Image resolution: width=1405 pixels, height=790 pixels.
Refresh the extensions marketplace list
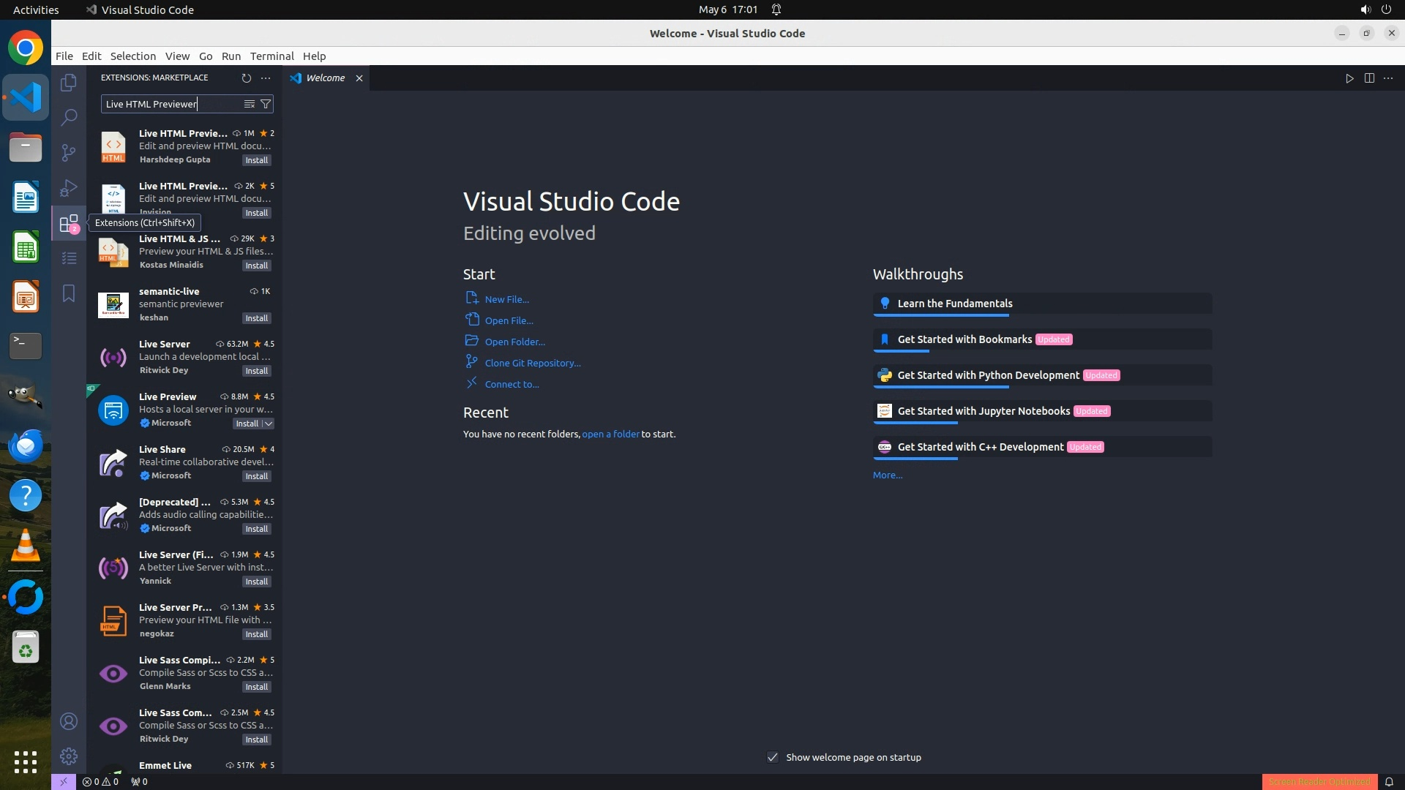[247, 78]
